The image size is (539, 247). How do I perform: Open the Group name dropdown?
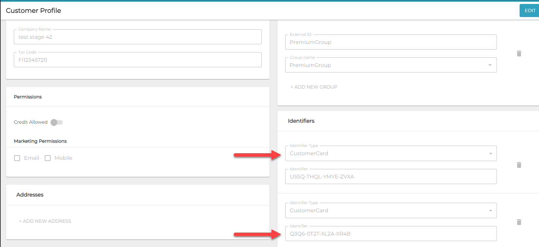point(391,65)
